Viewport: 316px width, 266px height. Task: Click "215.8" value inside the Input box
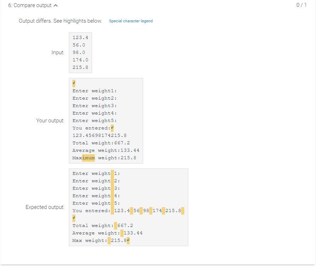click(80, 67)
